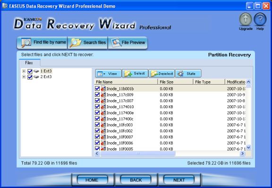Sort by the File Name column header
The height and width of the screenshot is (188, 272).
tap(126, 82)
